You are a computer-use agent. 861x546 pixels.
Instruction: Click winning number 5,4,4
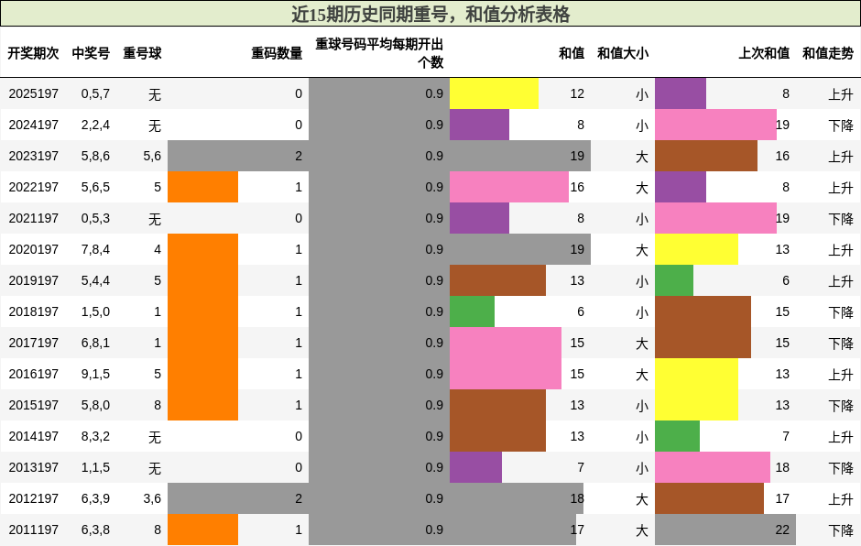(95, 280)
